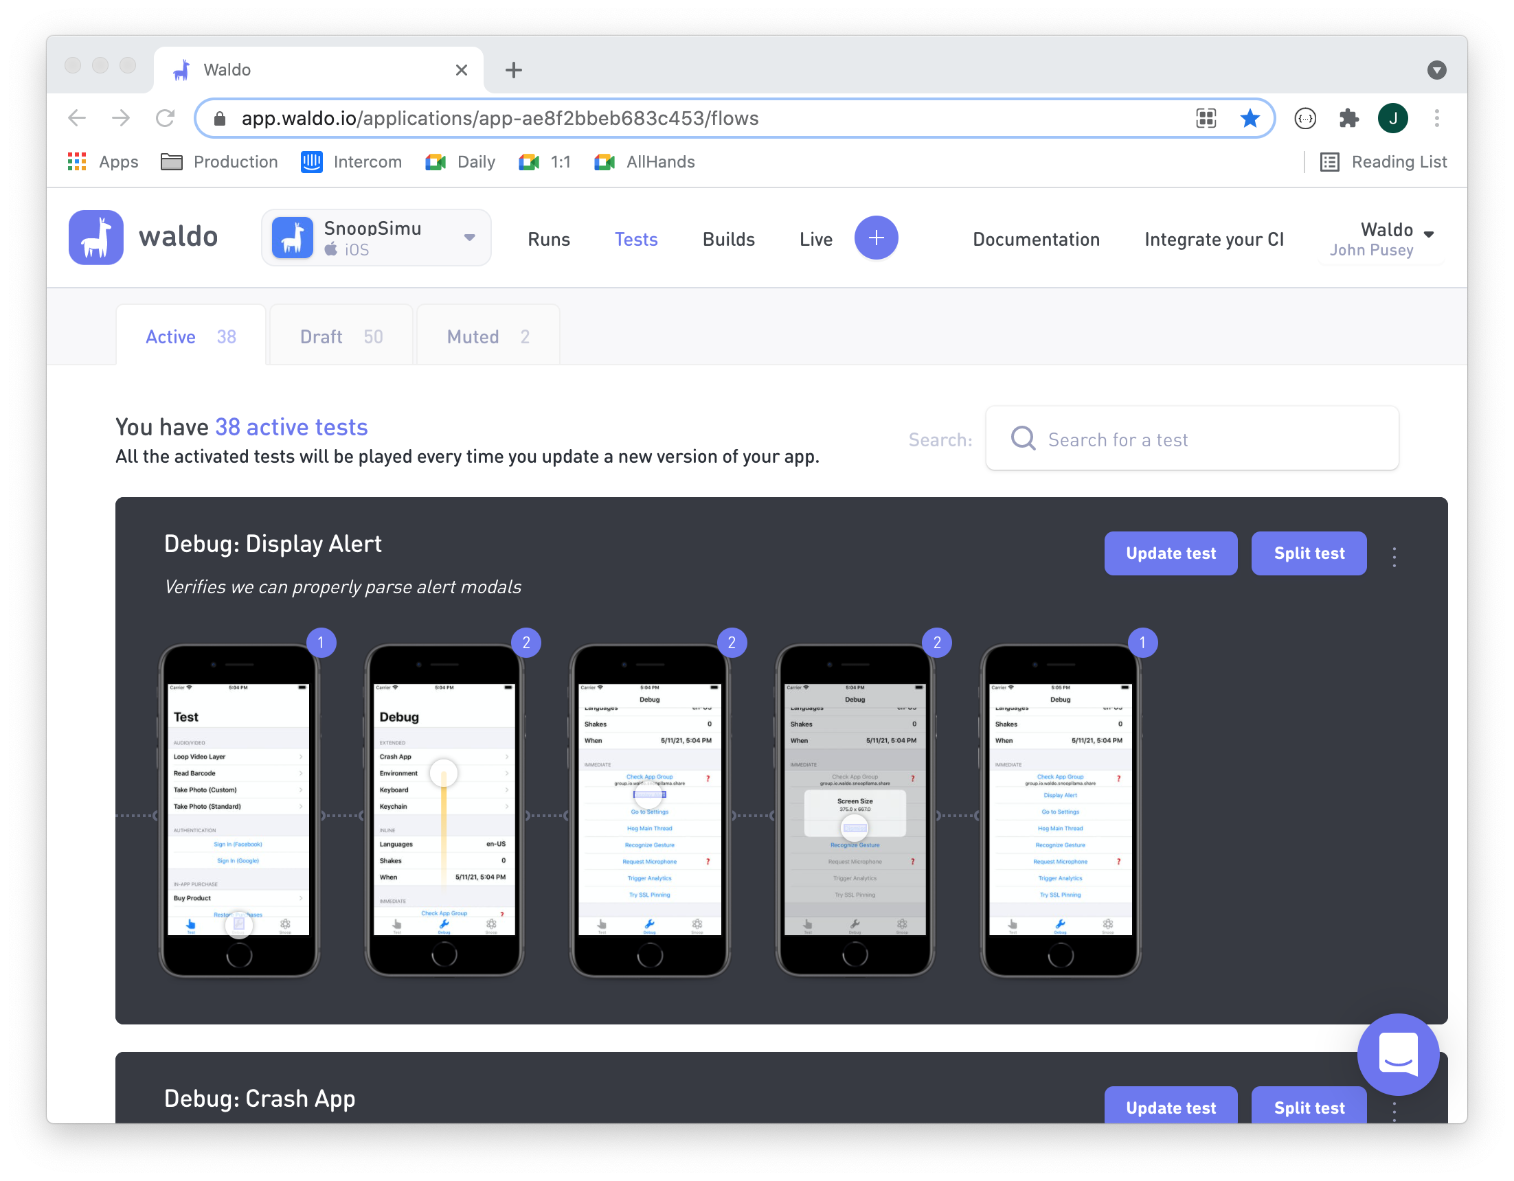The image size is (1514, 1181).
Task: Open second step screenshot titled Debug
Action: pos(444,810)
